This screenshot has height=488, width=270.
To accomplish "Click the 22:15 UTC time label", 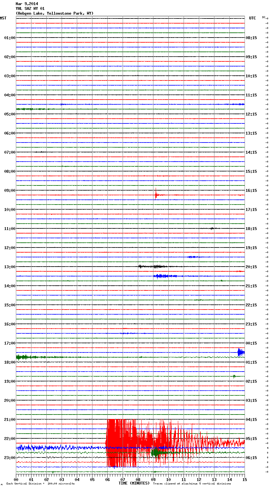I will point(251,305).
